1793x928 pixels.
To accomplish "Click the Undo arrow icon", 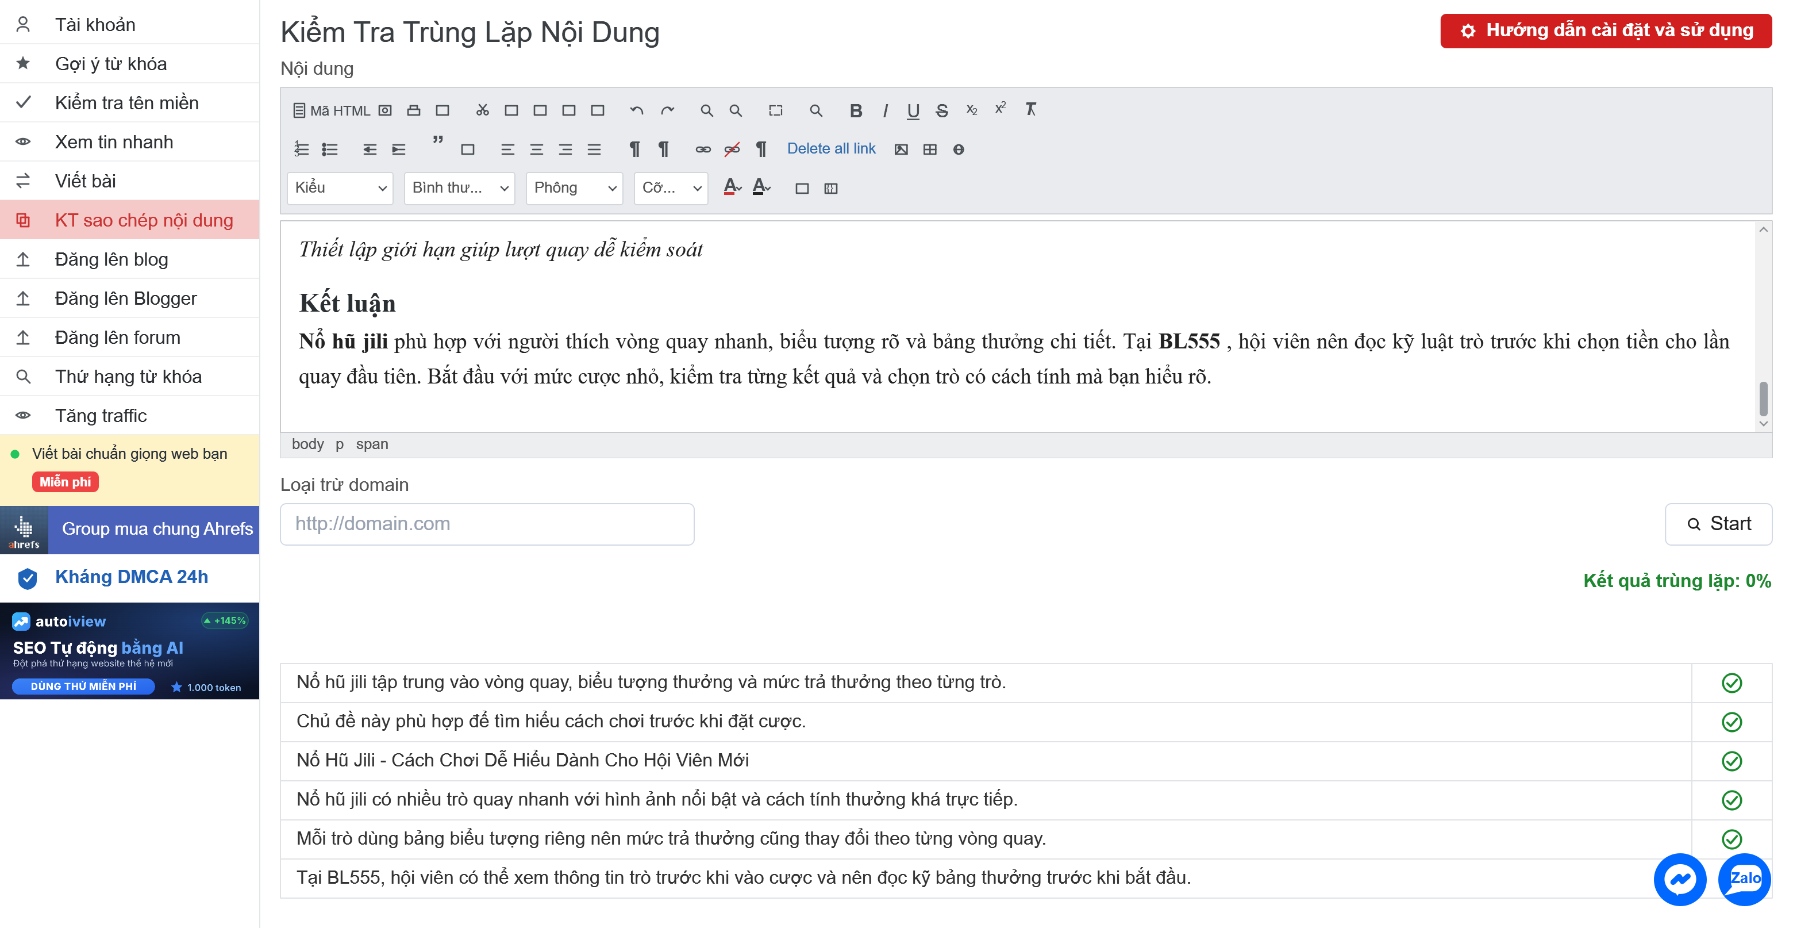I will pos(636,111).
